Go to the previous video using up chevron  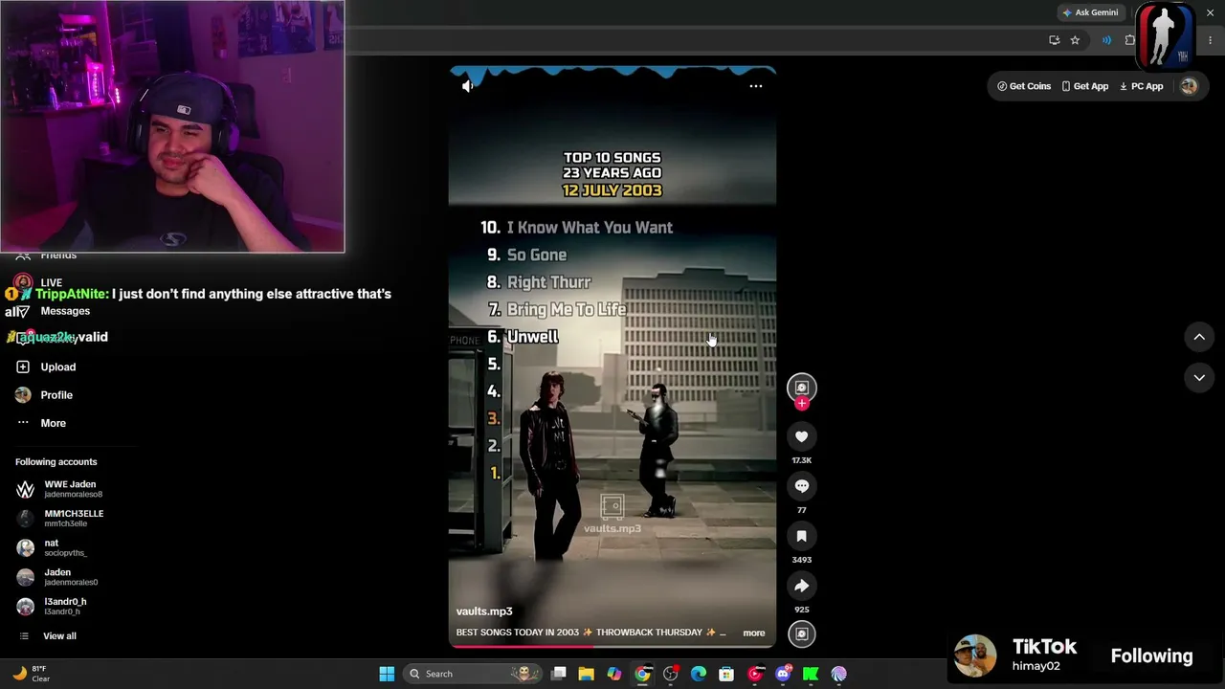(1199, 337)
